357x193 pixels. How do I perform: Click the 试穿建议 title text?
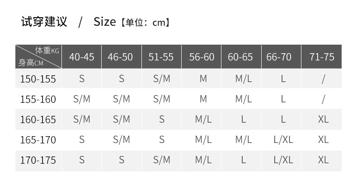pos(44,22)
